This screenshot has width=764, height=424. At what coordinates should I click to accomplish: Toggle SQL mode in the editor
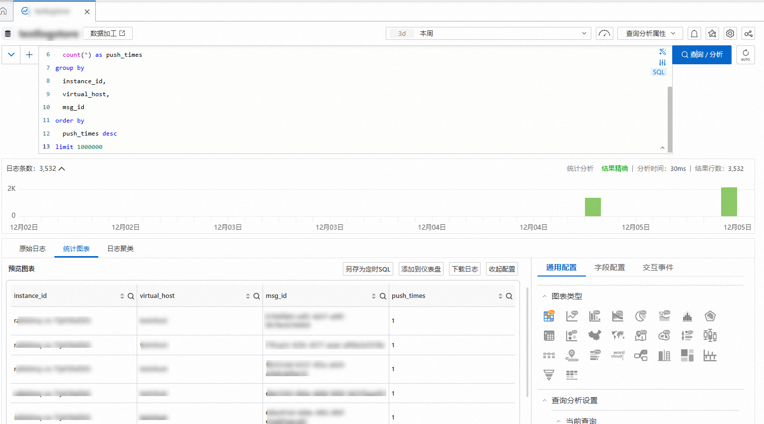(659, 72)
